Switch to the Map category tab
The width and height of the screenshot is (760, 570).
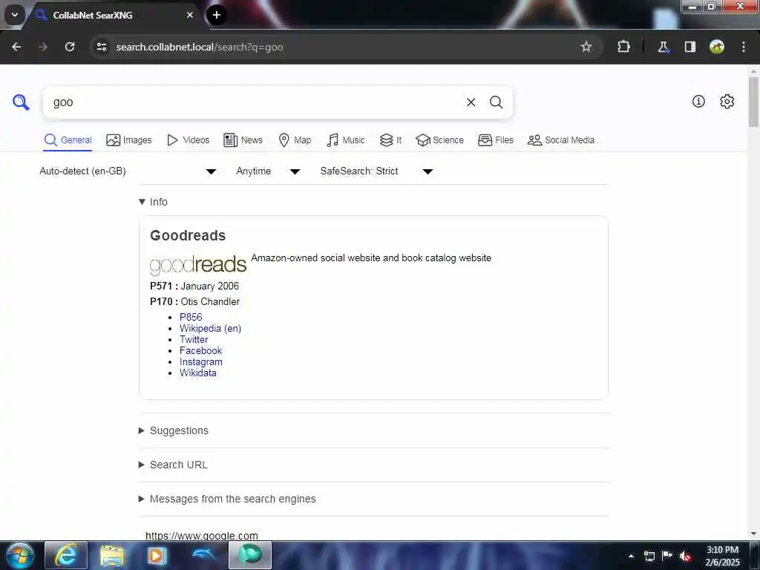pos(295,140)
